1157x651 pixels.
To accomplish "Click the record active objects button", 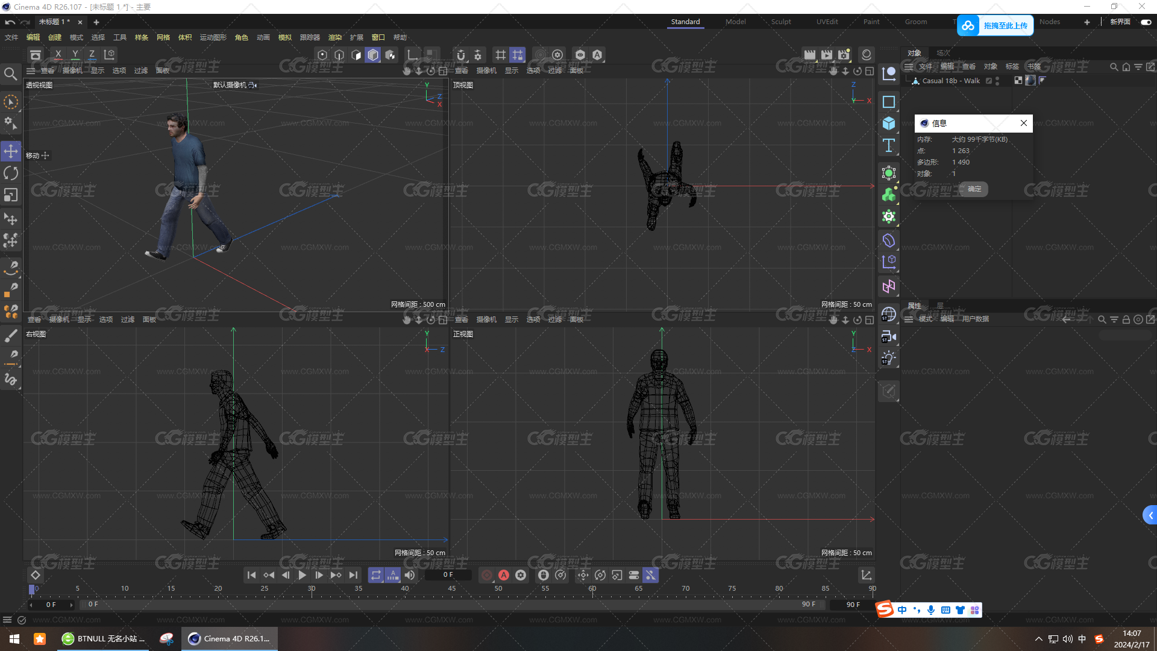I will click(x=487, y=575).
